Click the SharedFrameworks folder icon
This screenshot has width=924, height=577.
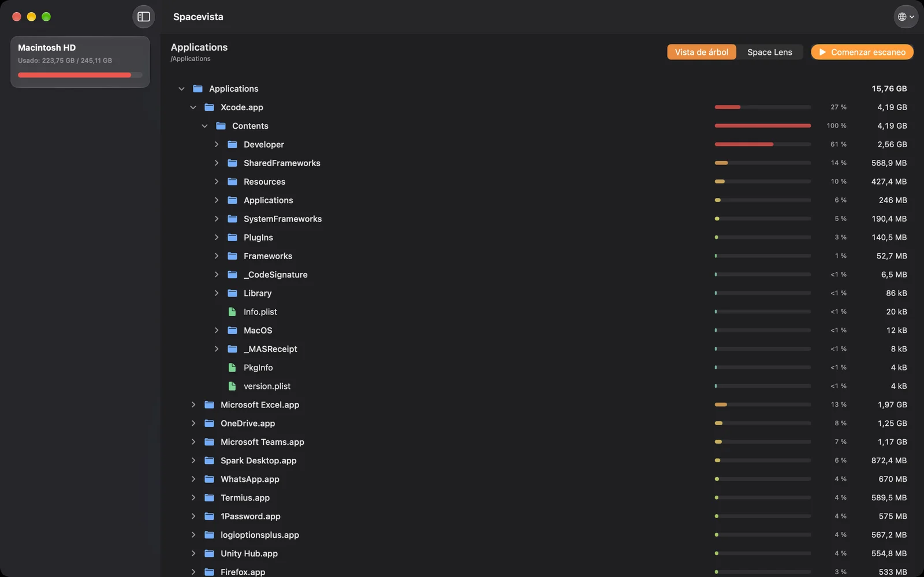232,163
